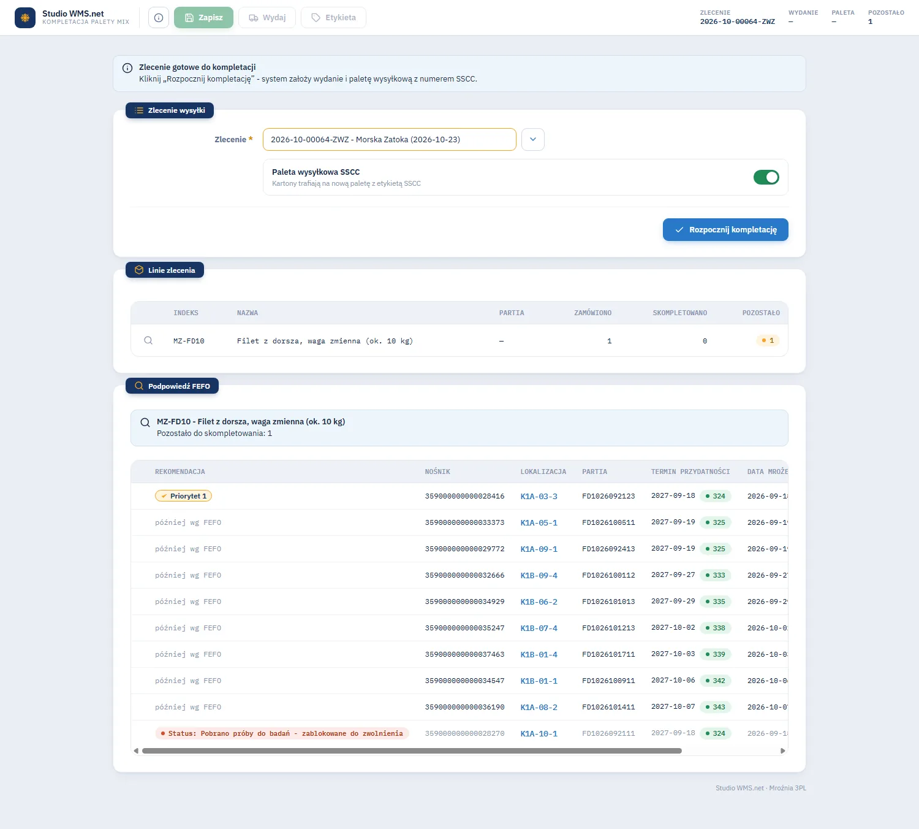
Task: Click the Linie zlecenia section tab
Action: pos(165,270)
